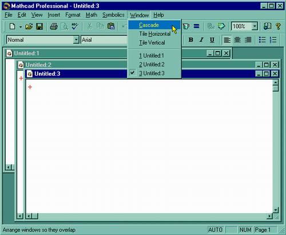Screen dimensions: 286x235
Task: Run the spelling check icon
Action: 75,26
